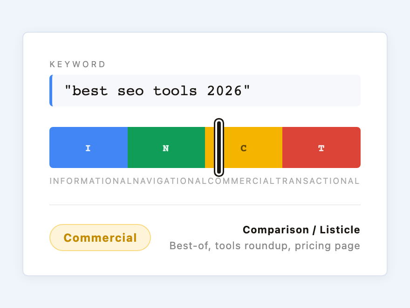Select the red Transactional segment marked T
The image size is (410, 308).
point(321,147)
